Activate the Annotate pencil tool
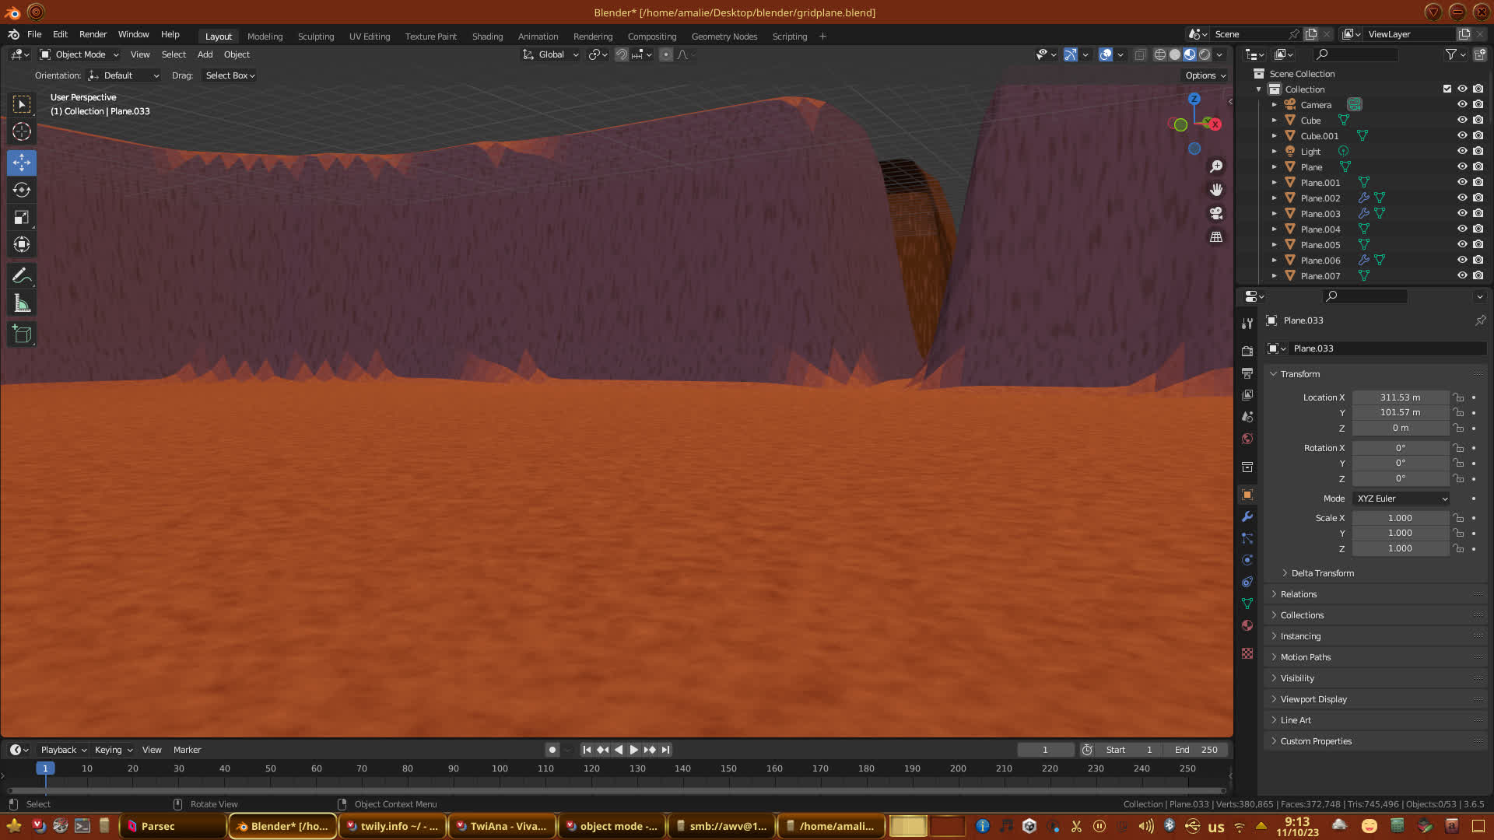 tap(22, 276)
